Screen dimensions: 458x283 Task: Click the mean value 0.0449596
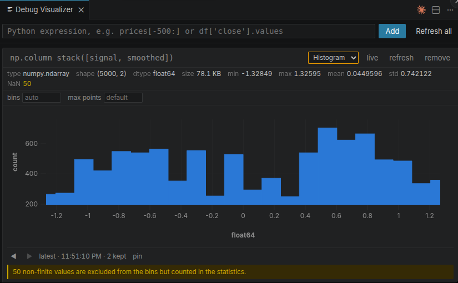[x=364, y=74]
